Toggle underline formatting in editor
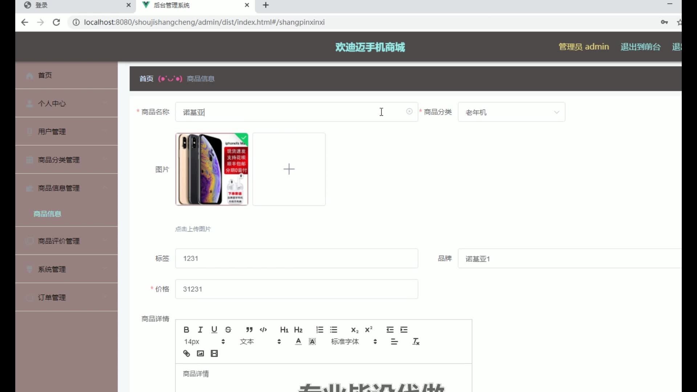Screen dimensions: 697x392 [214, 330]
